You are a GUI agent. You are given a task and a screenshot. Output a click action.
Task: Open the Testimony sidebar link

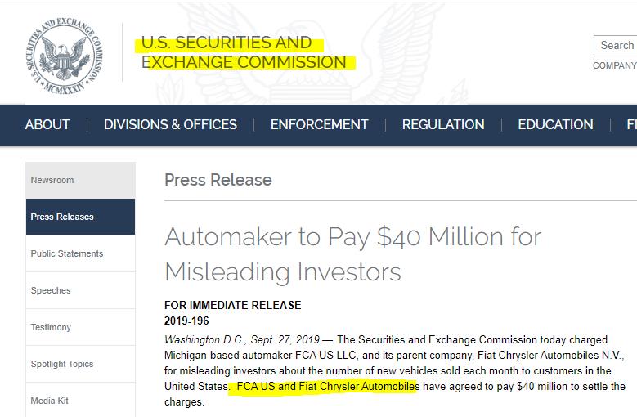[80, 327]
